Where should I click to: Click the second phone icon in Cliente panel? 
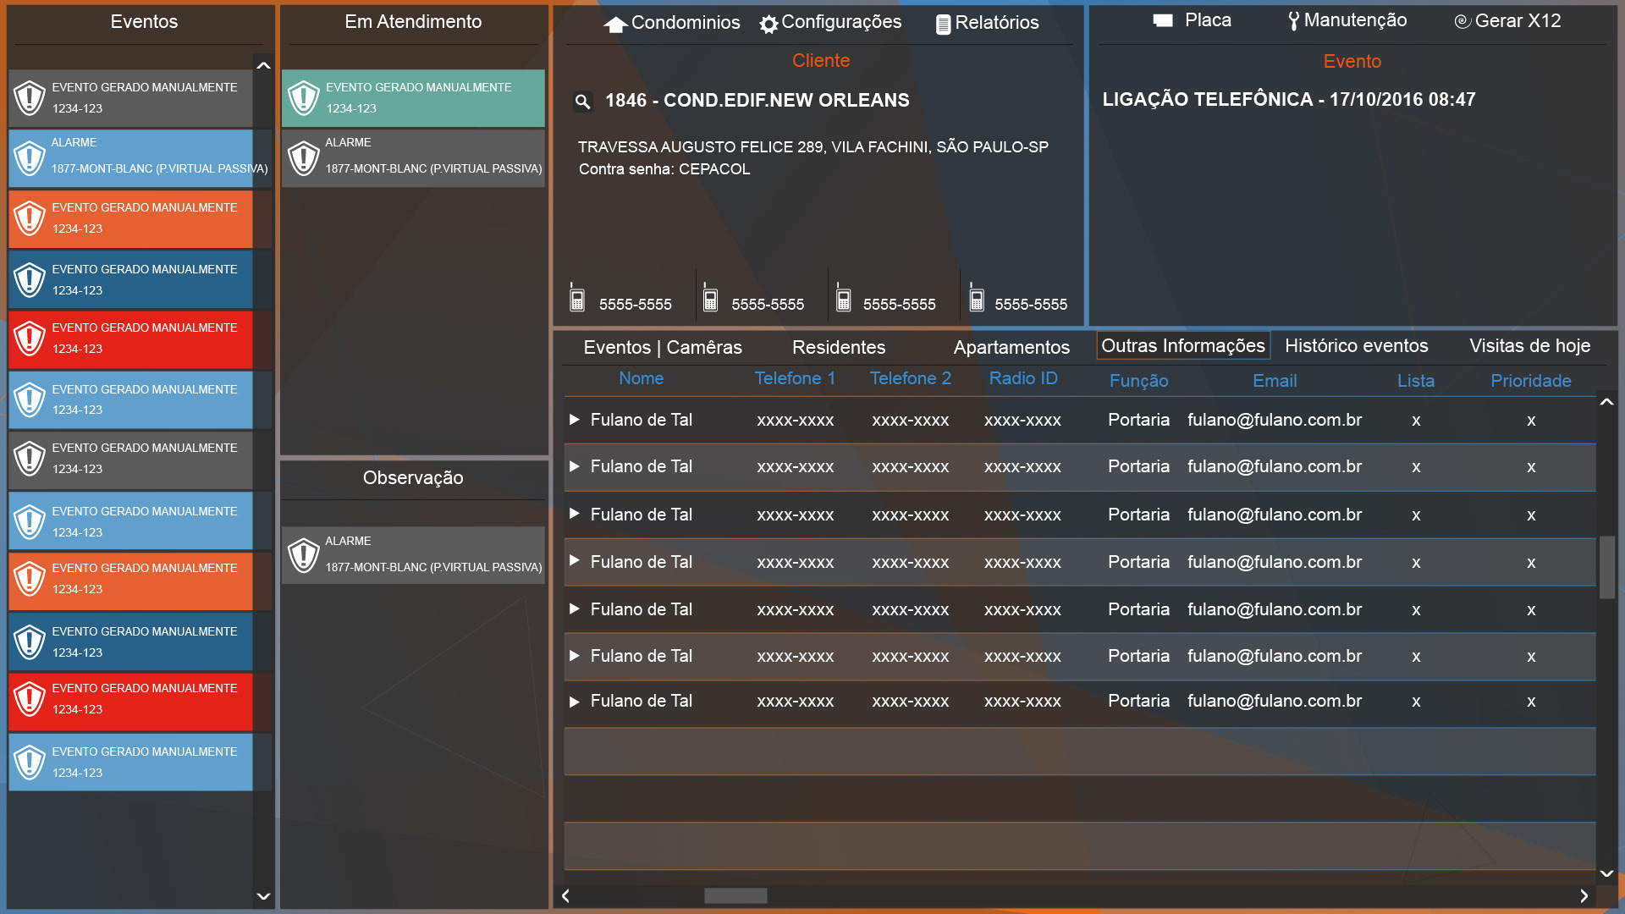coord(710,297)
